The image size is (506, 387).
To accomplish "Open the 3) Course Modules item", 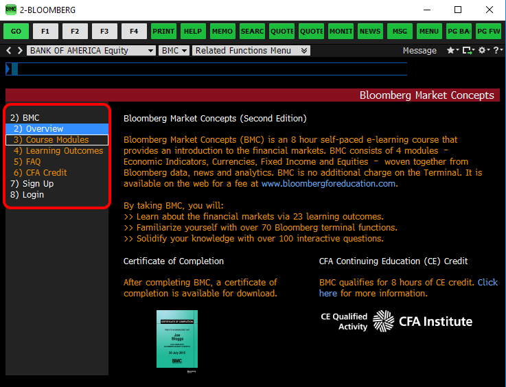I will (x=57, y=140).
